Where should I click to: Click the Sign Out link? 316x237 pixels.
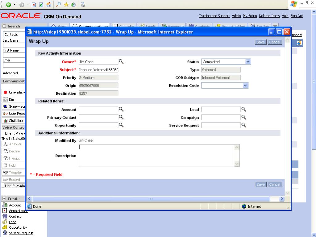point(297,16)
